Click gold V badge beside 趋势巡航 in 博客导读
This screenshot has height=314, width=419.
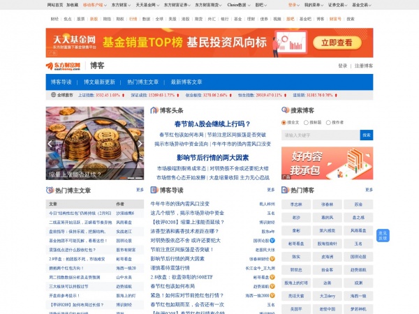[272, 286]
